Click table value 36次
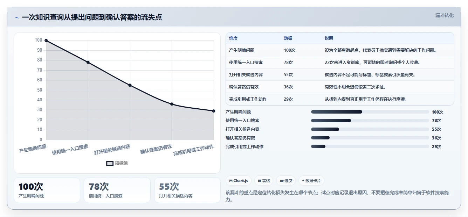Viewport: 468px width, 217px height. pyautogui.click(x=288, y=87)
